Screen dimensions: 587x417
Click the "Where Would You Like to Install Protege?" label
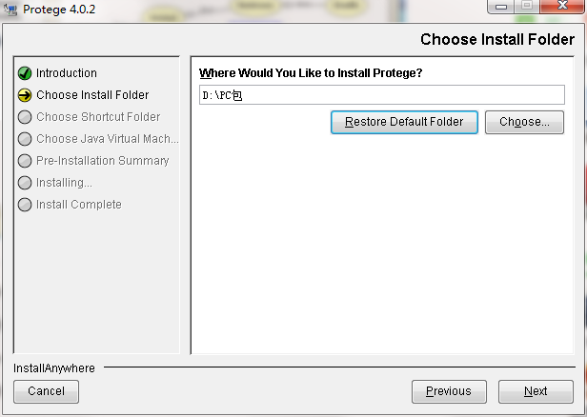point(311,73)
